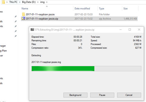This screenshot has height=102, width=146.
Task: Close the 7-Zip extracting dialog
Action: click(139, 30)
